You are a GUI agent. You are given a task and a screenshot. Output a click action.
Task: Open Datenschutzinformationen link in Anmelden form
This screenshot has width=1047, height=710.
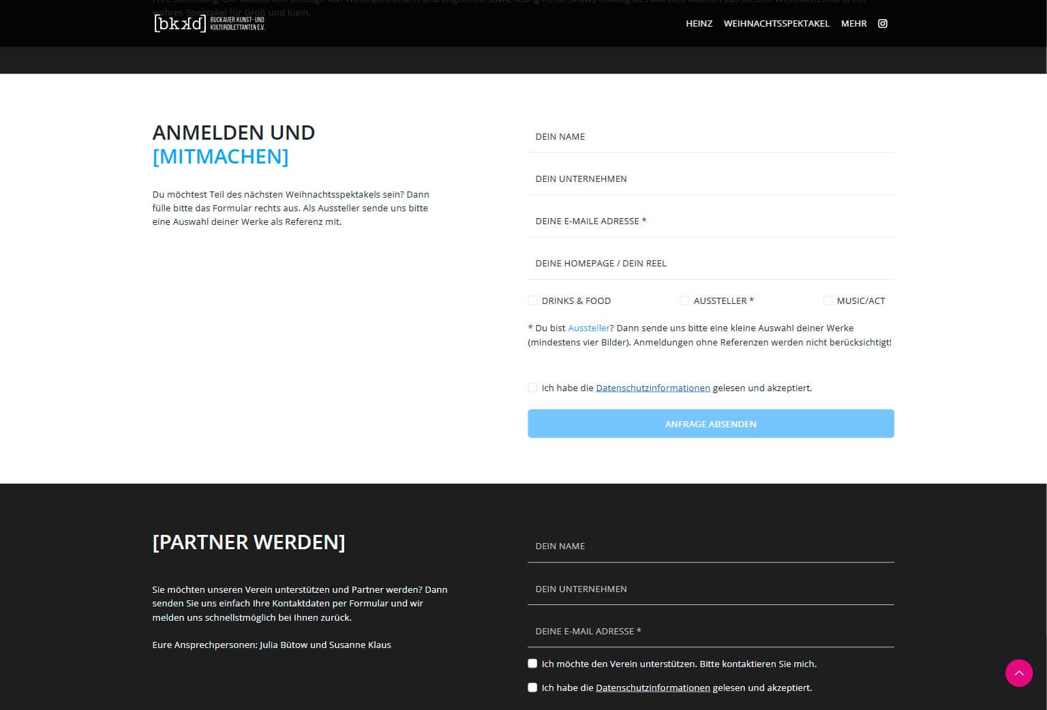(x=652, y=388)
